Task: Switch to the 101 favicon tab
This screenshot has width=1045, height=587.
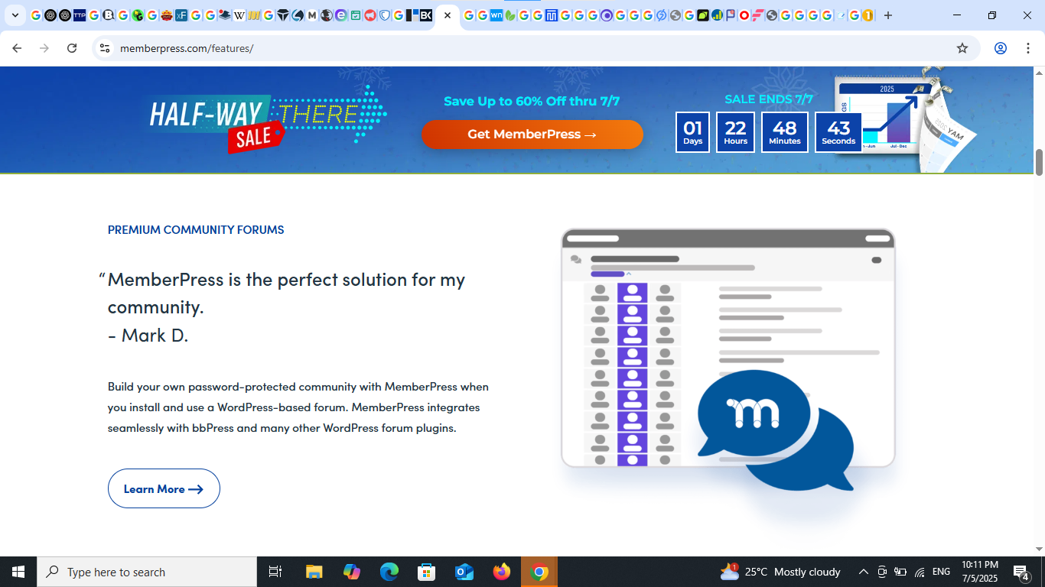Action: coord(254,15)
